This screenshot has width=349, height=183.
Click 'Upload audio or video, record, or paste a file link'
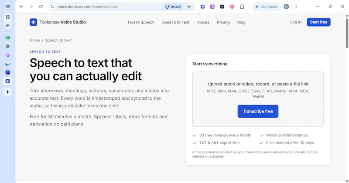[x=258, y=84]
